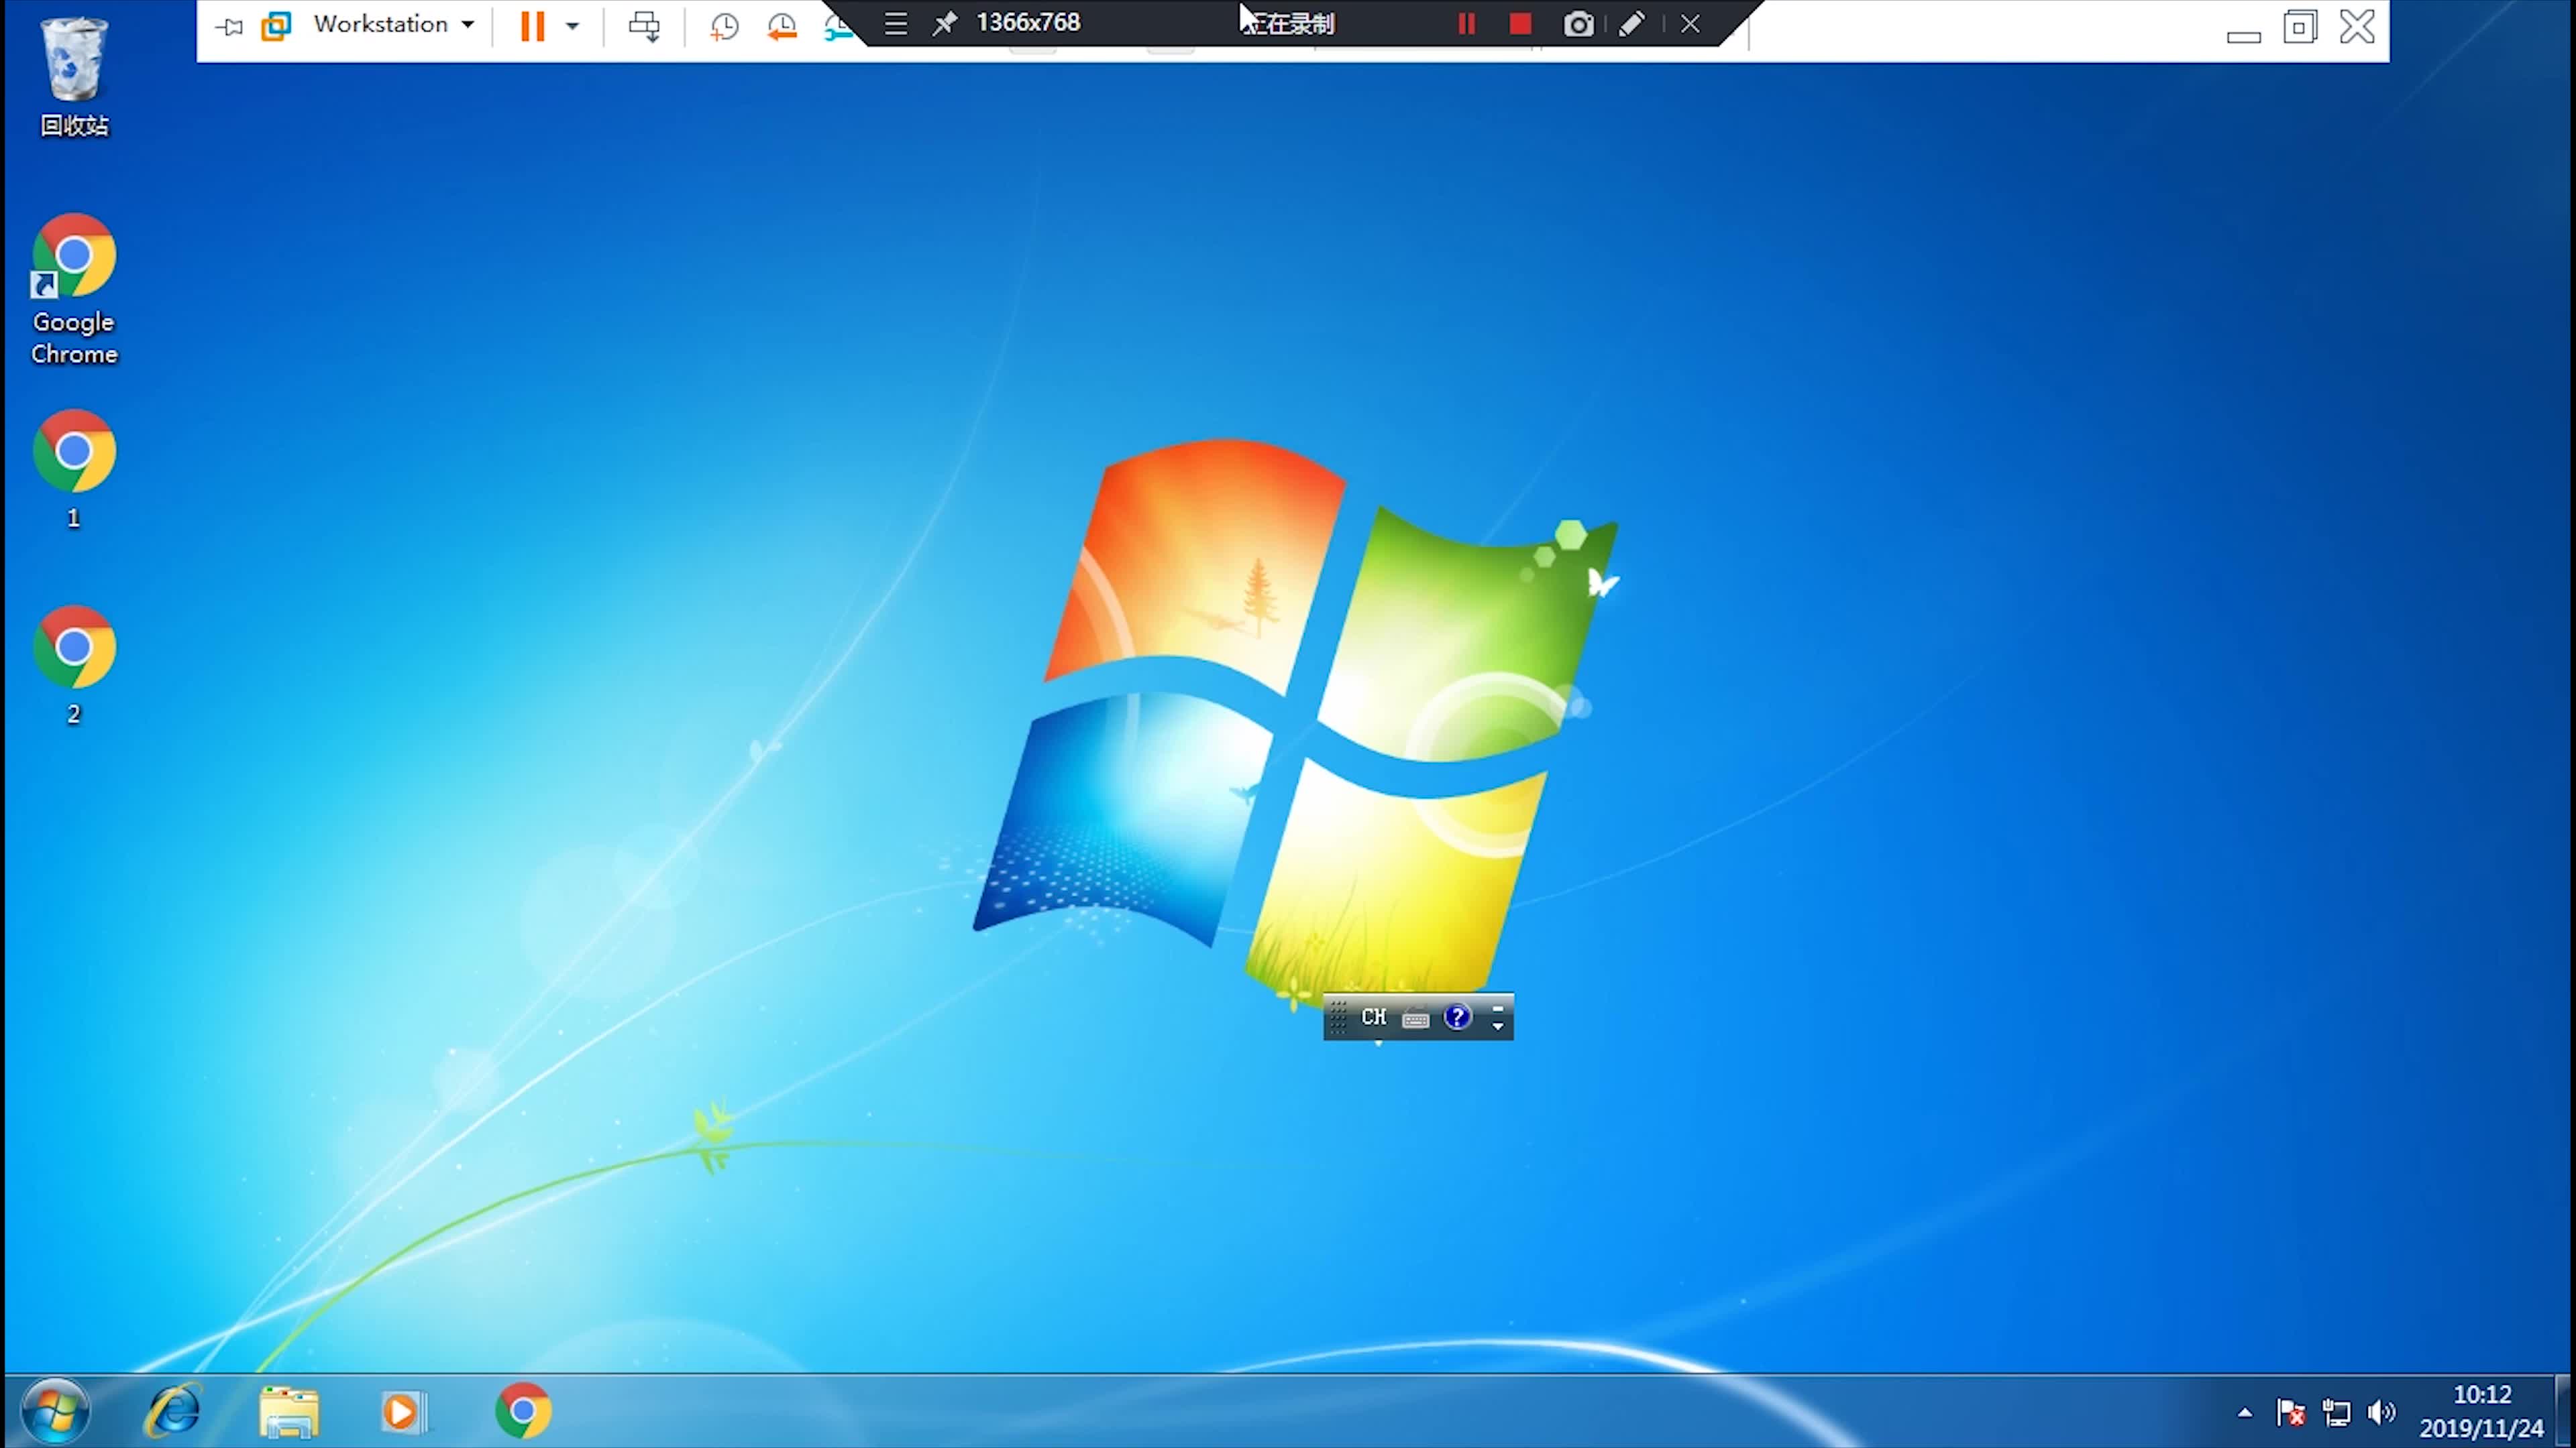Image resolution: width=2576 pixels, height=1448 pixels.
Task: Take a screenshot with the camera icon
Action: pos(1578,24)
